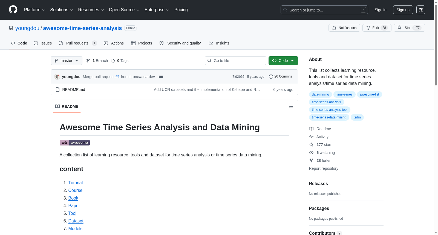Image resolution: width=438 pixels, height=235 pixels.
Task: Click the Pricing link in header
Action: pyautogui.click(x=181, y=10)
